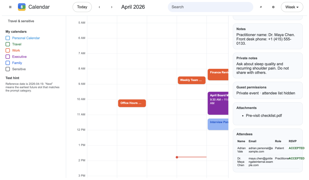Open the hamburger main menu
Viewport: 309px width, 180px height.
click(10, 7)
